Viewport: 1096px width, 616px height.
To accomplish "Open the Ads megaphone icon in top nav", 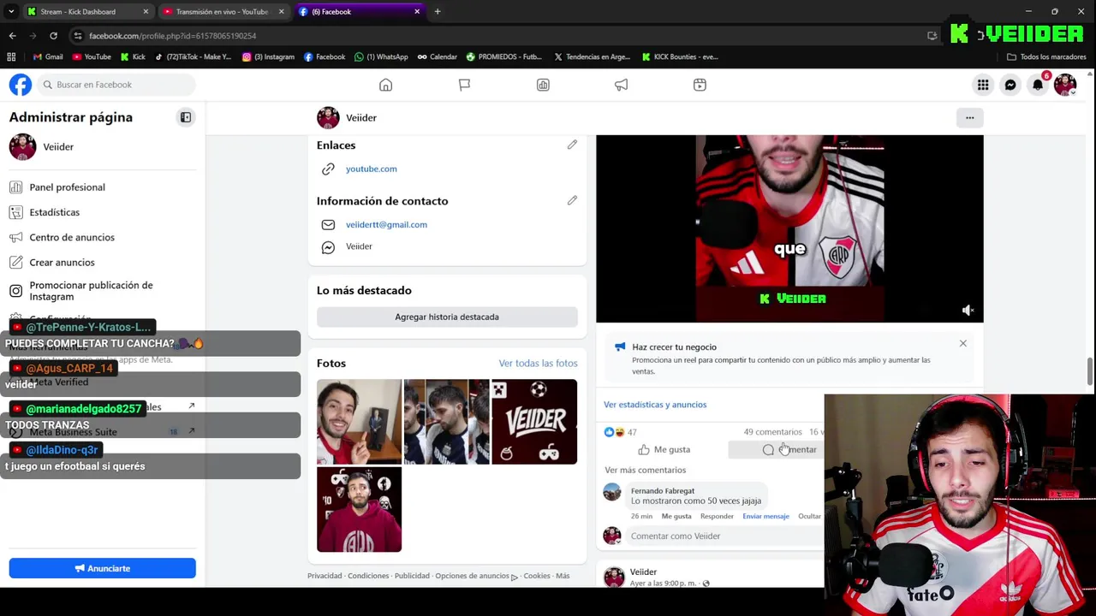I will [x=621, y=85].
